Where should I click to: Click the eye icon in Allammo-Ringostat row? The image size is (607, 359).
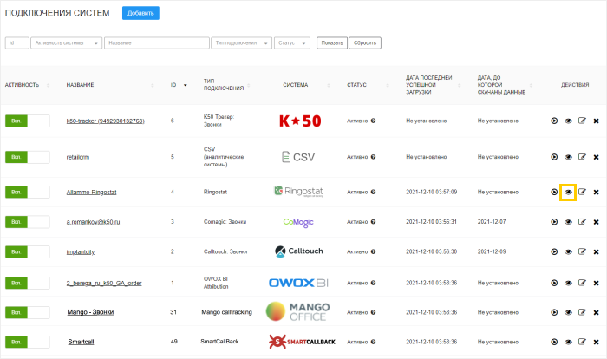[568, 192]
